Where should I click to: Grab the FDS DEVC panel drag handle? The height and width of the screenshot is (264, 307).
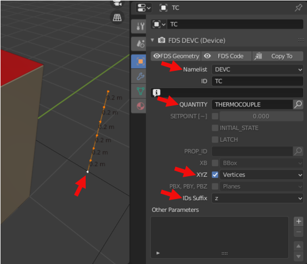coord(301,40)
